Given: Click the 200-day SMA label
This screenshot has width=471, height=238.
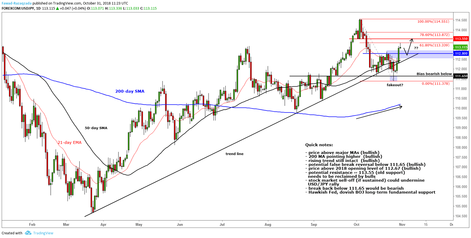Looking at the screenshot, I should tap(130, 91).
